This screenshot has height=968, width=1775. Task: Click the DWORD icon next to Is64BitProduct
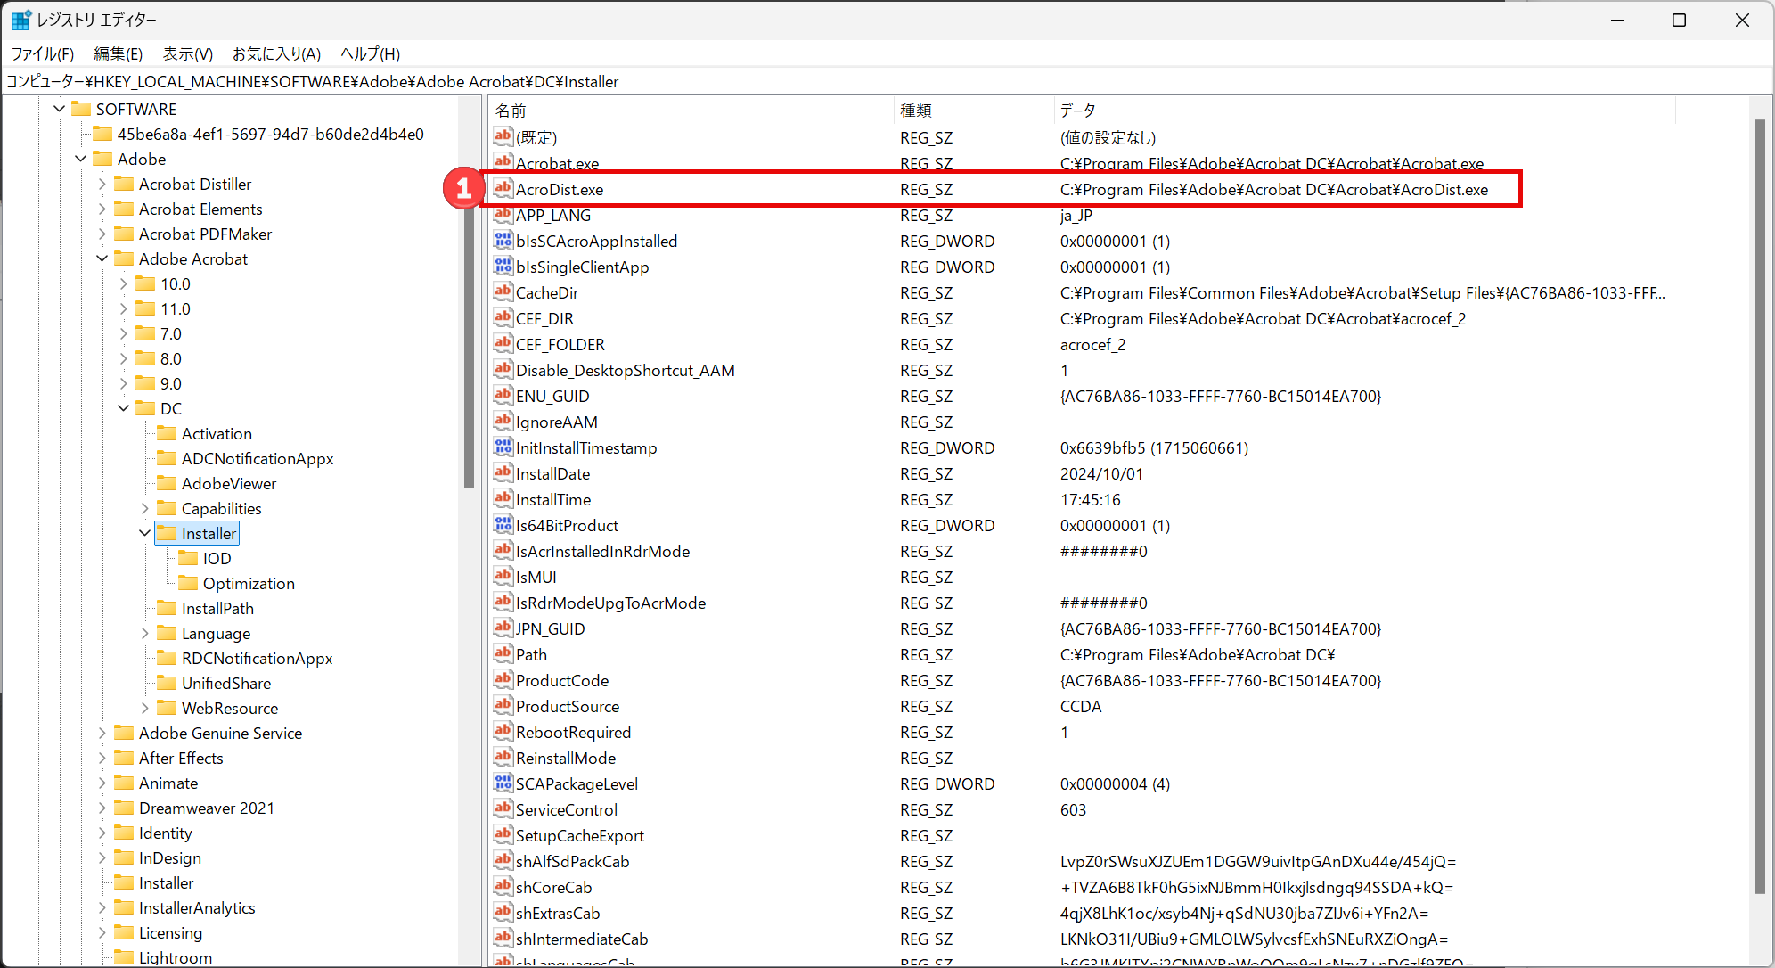coord(503,525)
